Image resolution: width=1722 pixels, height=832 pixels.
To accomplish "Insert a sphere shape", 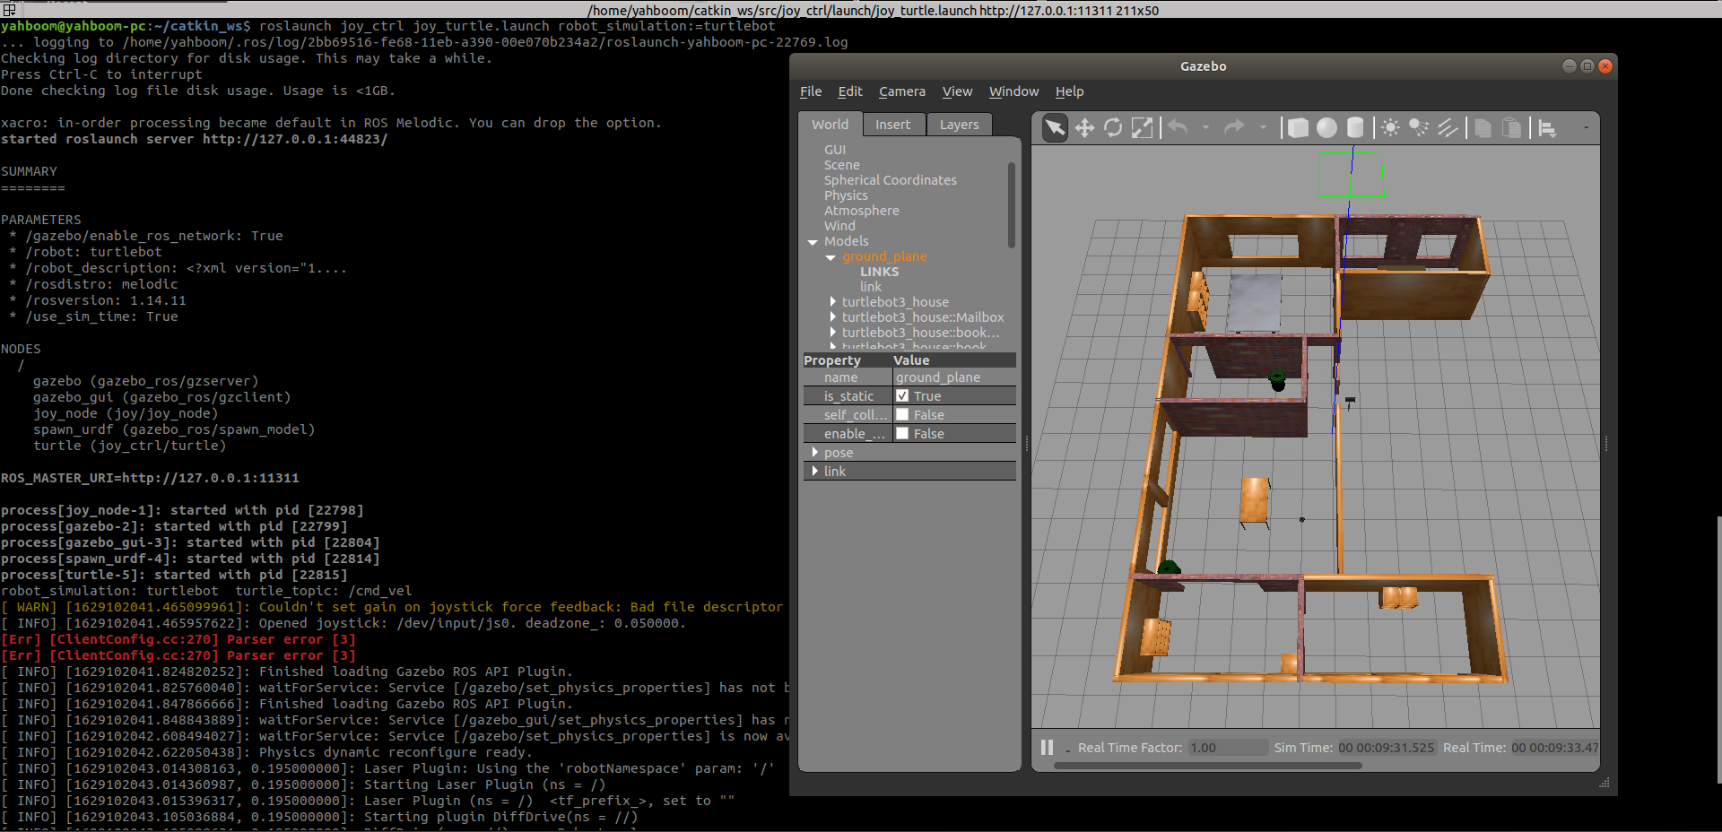I will point(1326,128).
